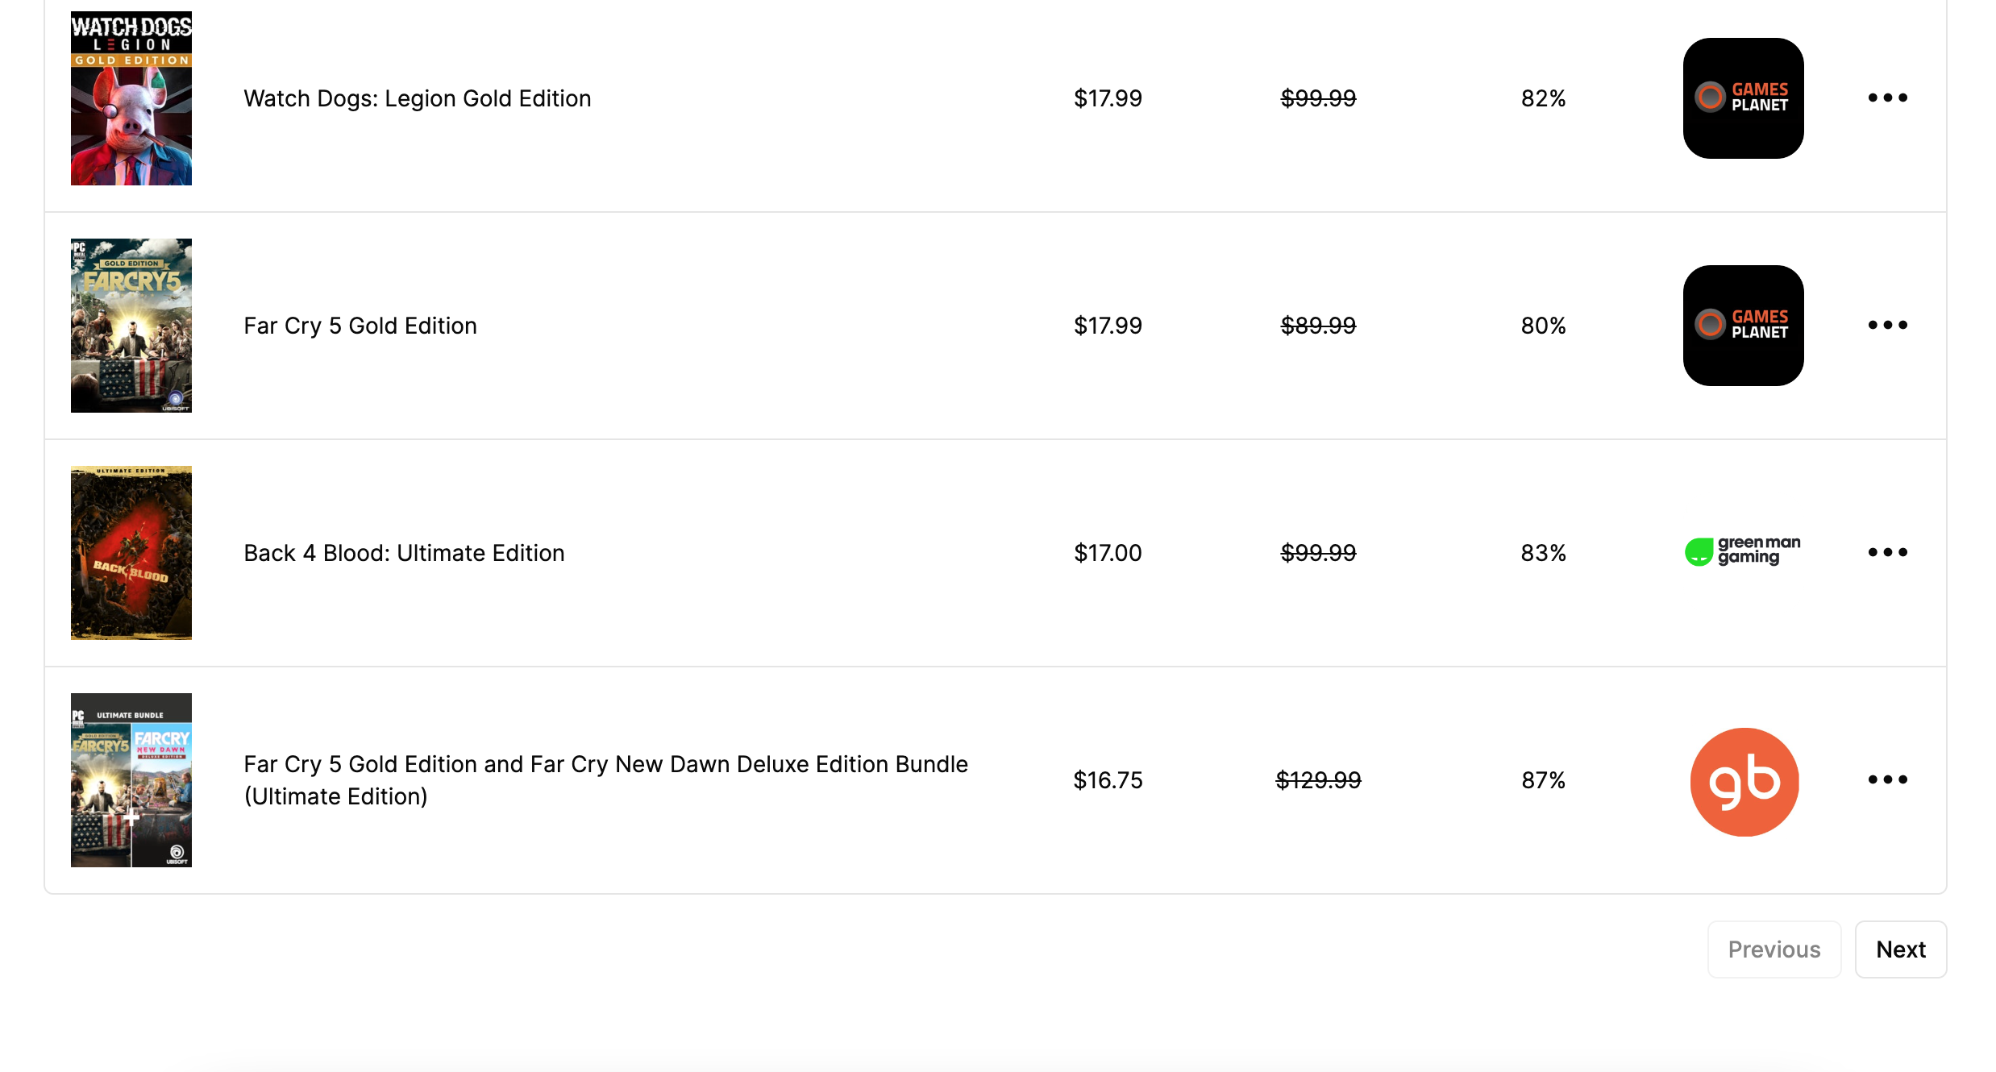Select the GamesPlanet icon on Far Cry 5 row
The height and width of the screenshot is (1072, 1996).
(1743, 325)
